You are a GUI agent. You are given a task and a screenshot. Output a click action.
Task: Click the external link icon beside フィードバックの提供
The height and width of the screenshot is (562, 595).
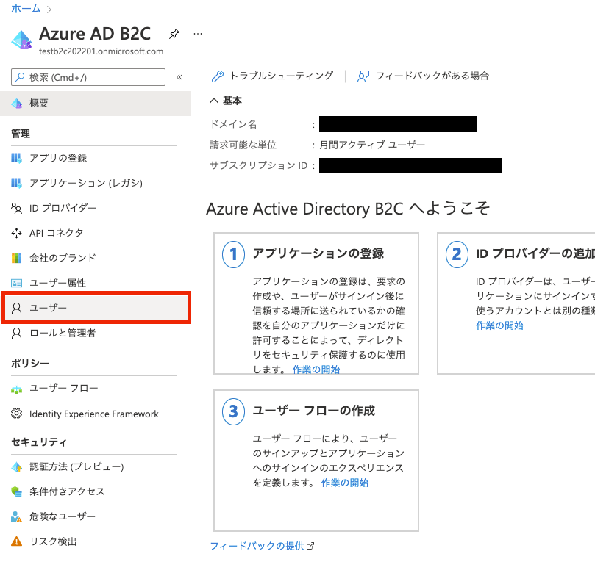[x=310, y=546]
